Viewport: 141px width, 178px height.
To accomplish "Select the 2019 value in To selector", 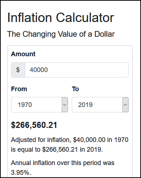I will [85, 105].
